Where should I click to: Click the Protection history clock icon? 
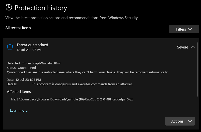click(9, 7)
